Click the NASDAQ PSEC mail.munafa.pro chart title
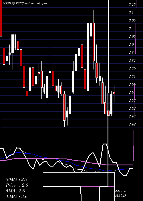 25,3
